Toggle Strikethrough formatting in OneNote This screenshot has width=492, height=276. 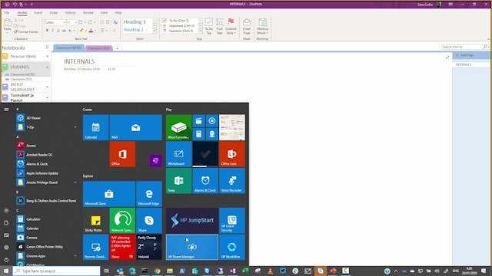[x=64, y=31]
